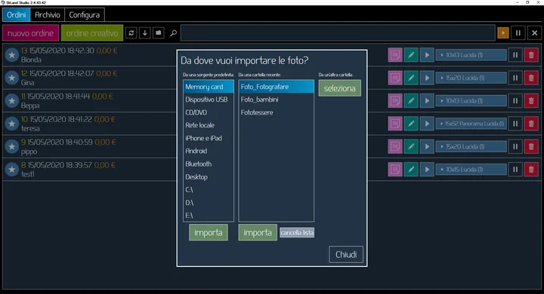The width and height of the screenshot is (544, 294).
Task: Select CD/DVD source in list
Action: [x=209, y=112]
